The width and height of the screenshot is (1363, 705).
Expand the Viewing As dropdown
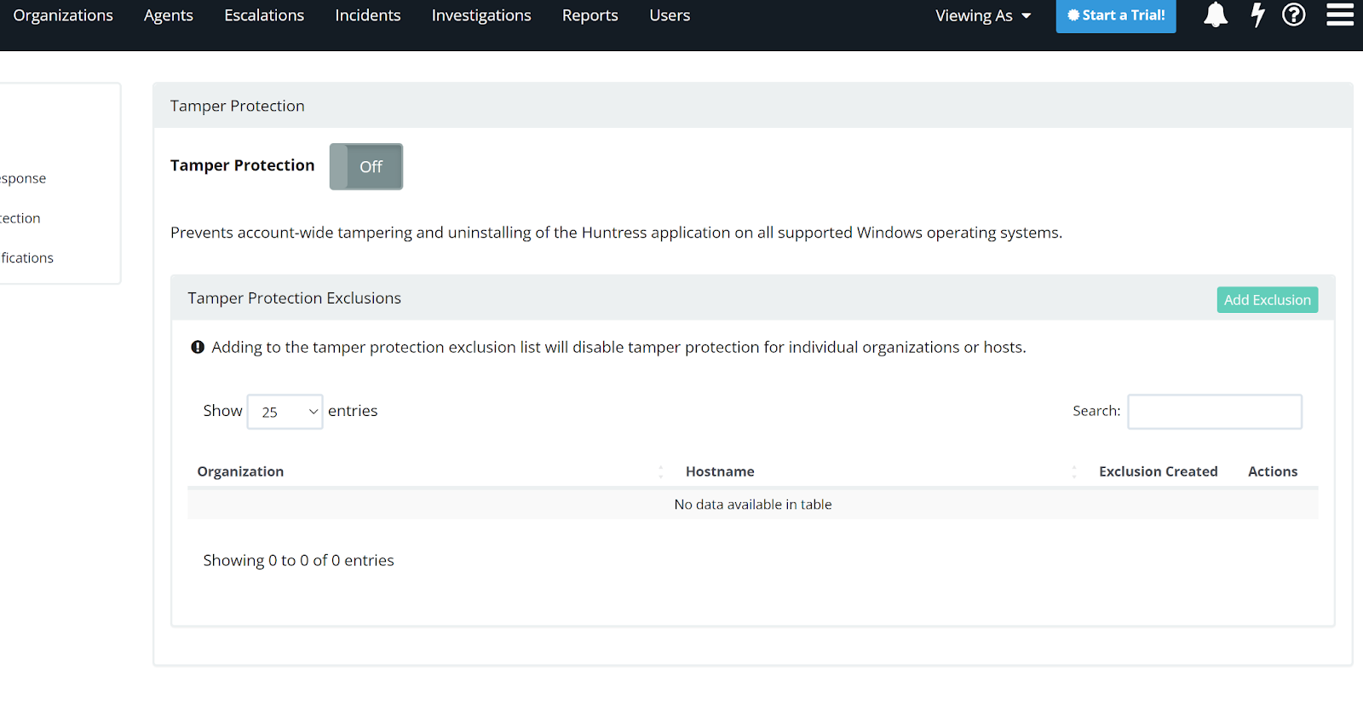tap(983, 16)
